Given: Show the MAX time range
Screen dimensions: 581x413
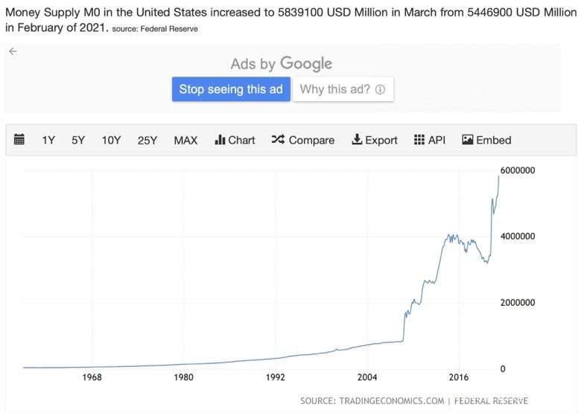Looking at the screenshot, I should tap(185, 140).
